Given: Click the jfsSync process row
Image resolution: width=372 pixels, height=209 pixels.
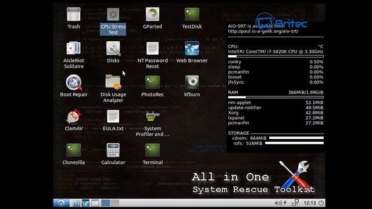Looking at the screenshot, I should [276, 82].
